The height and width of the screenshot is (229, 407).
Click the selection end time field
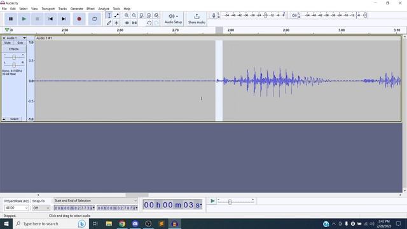click(117, 208)
